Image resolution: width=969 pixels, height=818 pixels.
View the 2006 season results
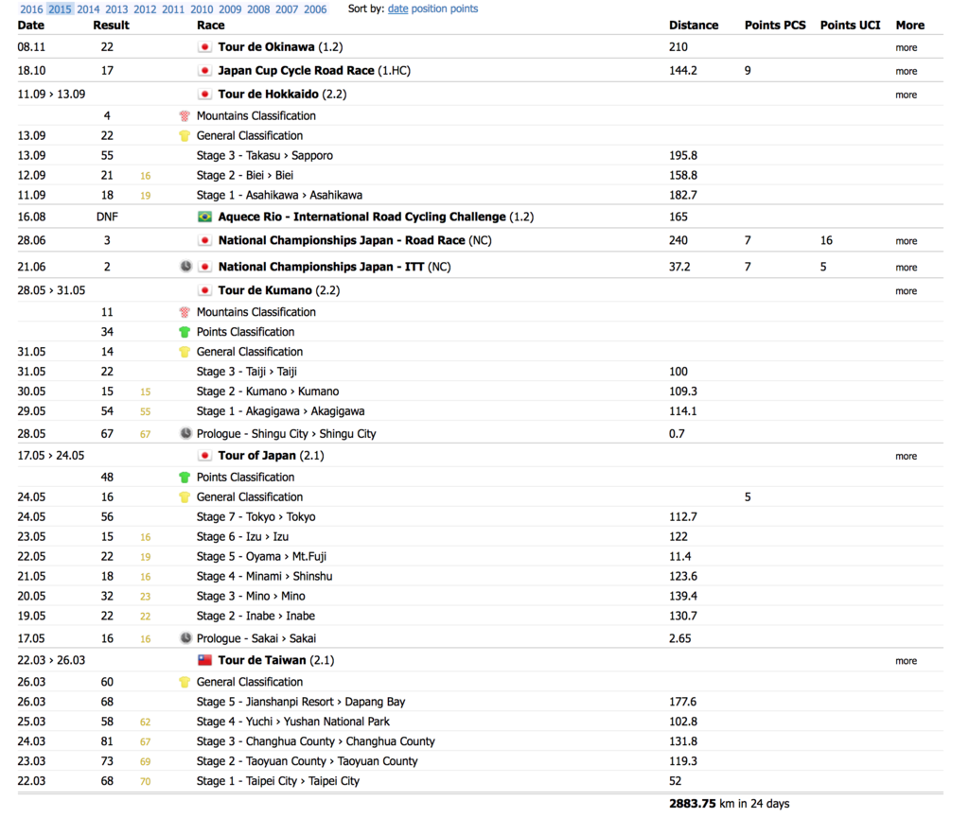[315, 9]
